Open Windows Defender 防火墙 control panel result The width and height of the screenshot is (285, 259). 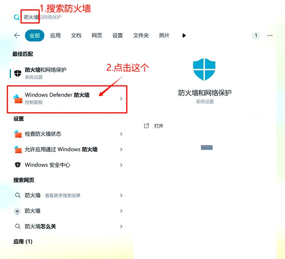point(67,99)
